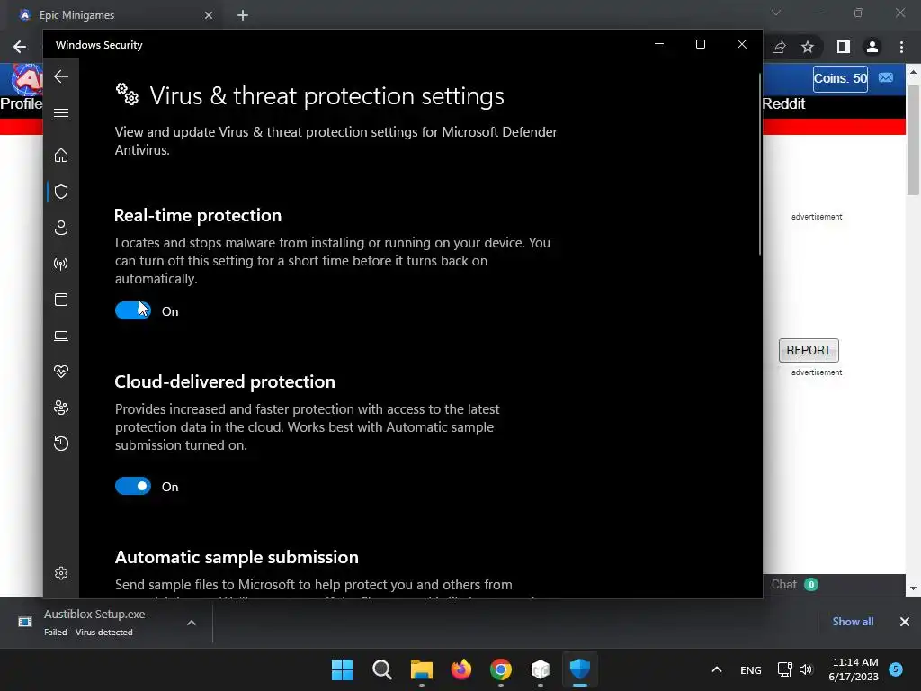This screenshot has width=921, height=691.
Task: Open App & browser control icon
Action: click(61, 300)
